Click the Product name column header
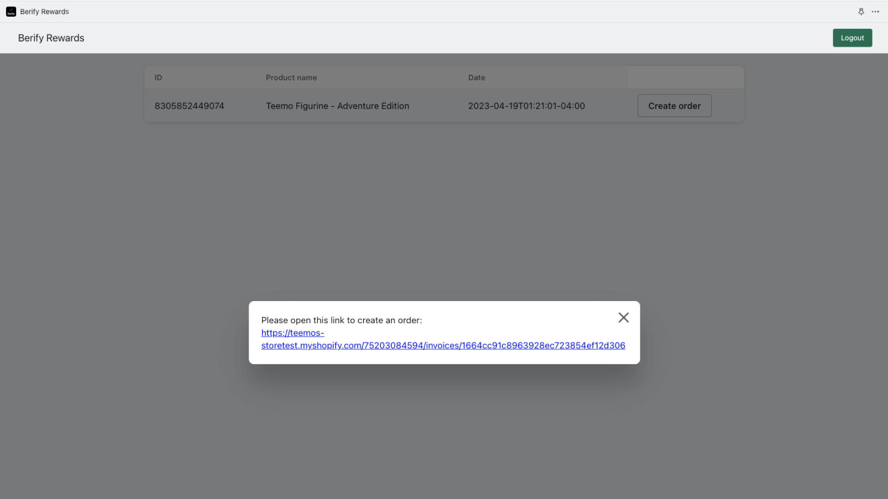The height and width of the screenshot is (499, 888). (291, 78)
